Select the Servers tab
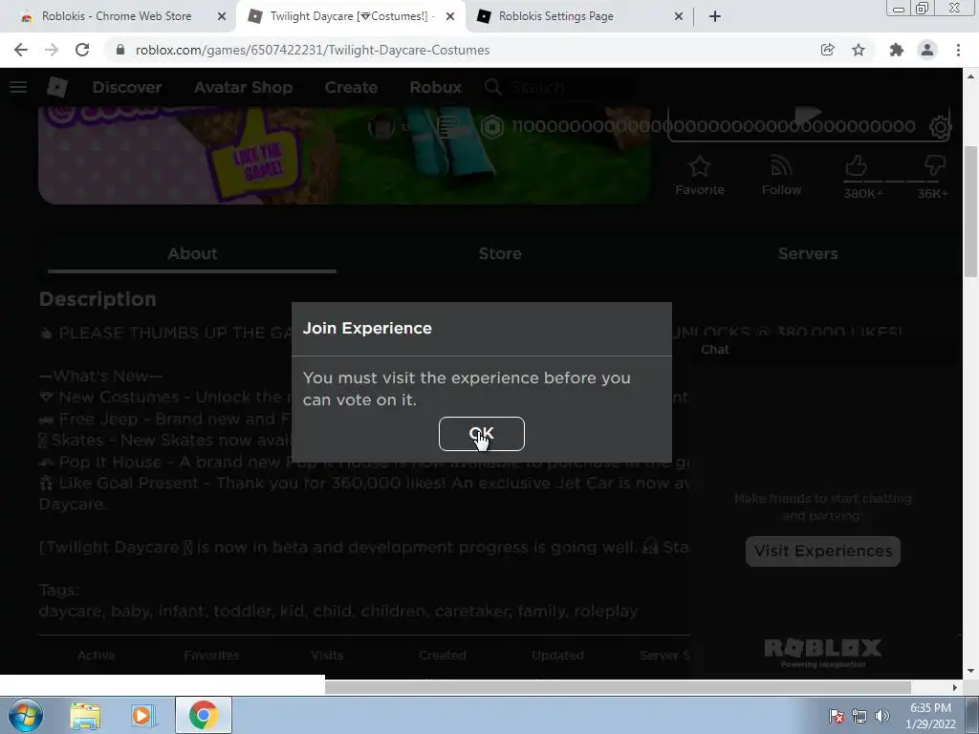Image resolution: width=979 pixels, height=734 pixels. point(808,254)
